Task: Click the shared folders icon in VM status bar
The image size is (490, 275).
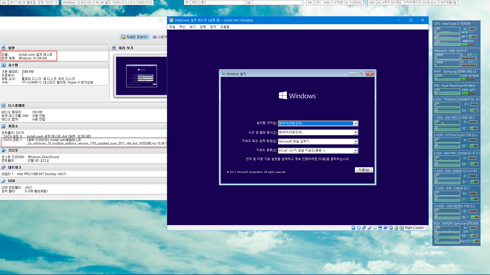Action: (375, 228)
